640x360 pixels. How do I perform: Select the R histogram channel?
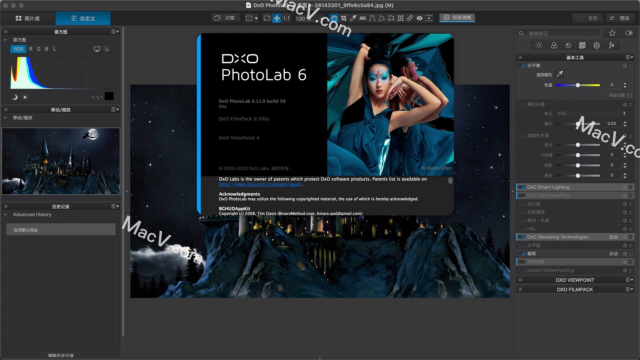[31, 49]
